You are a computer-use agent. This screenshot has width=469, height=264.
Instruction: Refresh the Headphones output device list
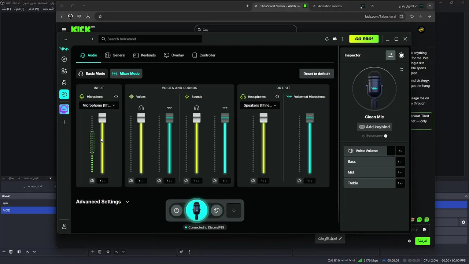click(277, 97)
